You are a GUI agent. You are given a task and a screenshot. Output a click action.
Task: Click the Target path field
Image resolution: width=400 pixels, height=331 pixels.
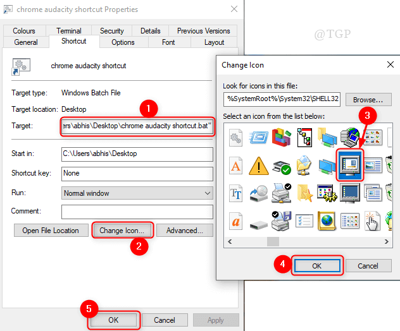tap(137, 126)
